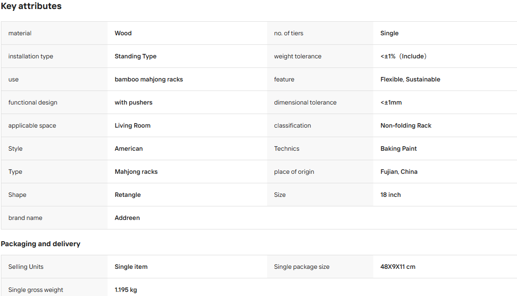Select the bamboo mahjong racks text

(x=149, y=79)
